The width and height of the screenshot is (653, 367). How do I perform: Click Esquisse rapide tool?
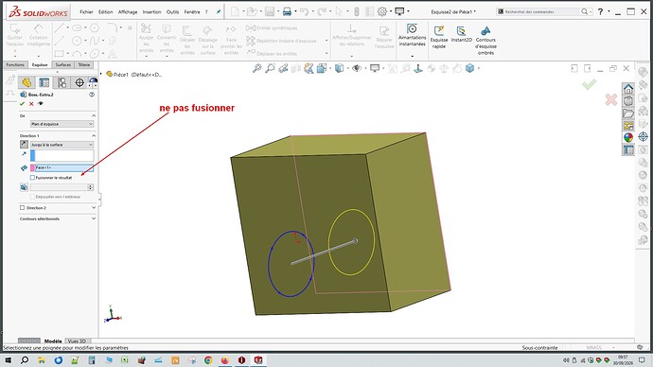[x=439, y=37]
